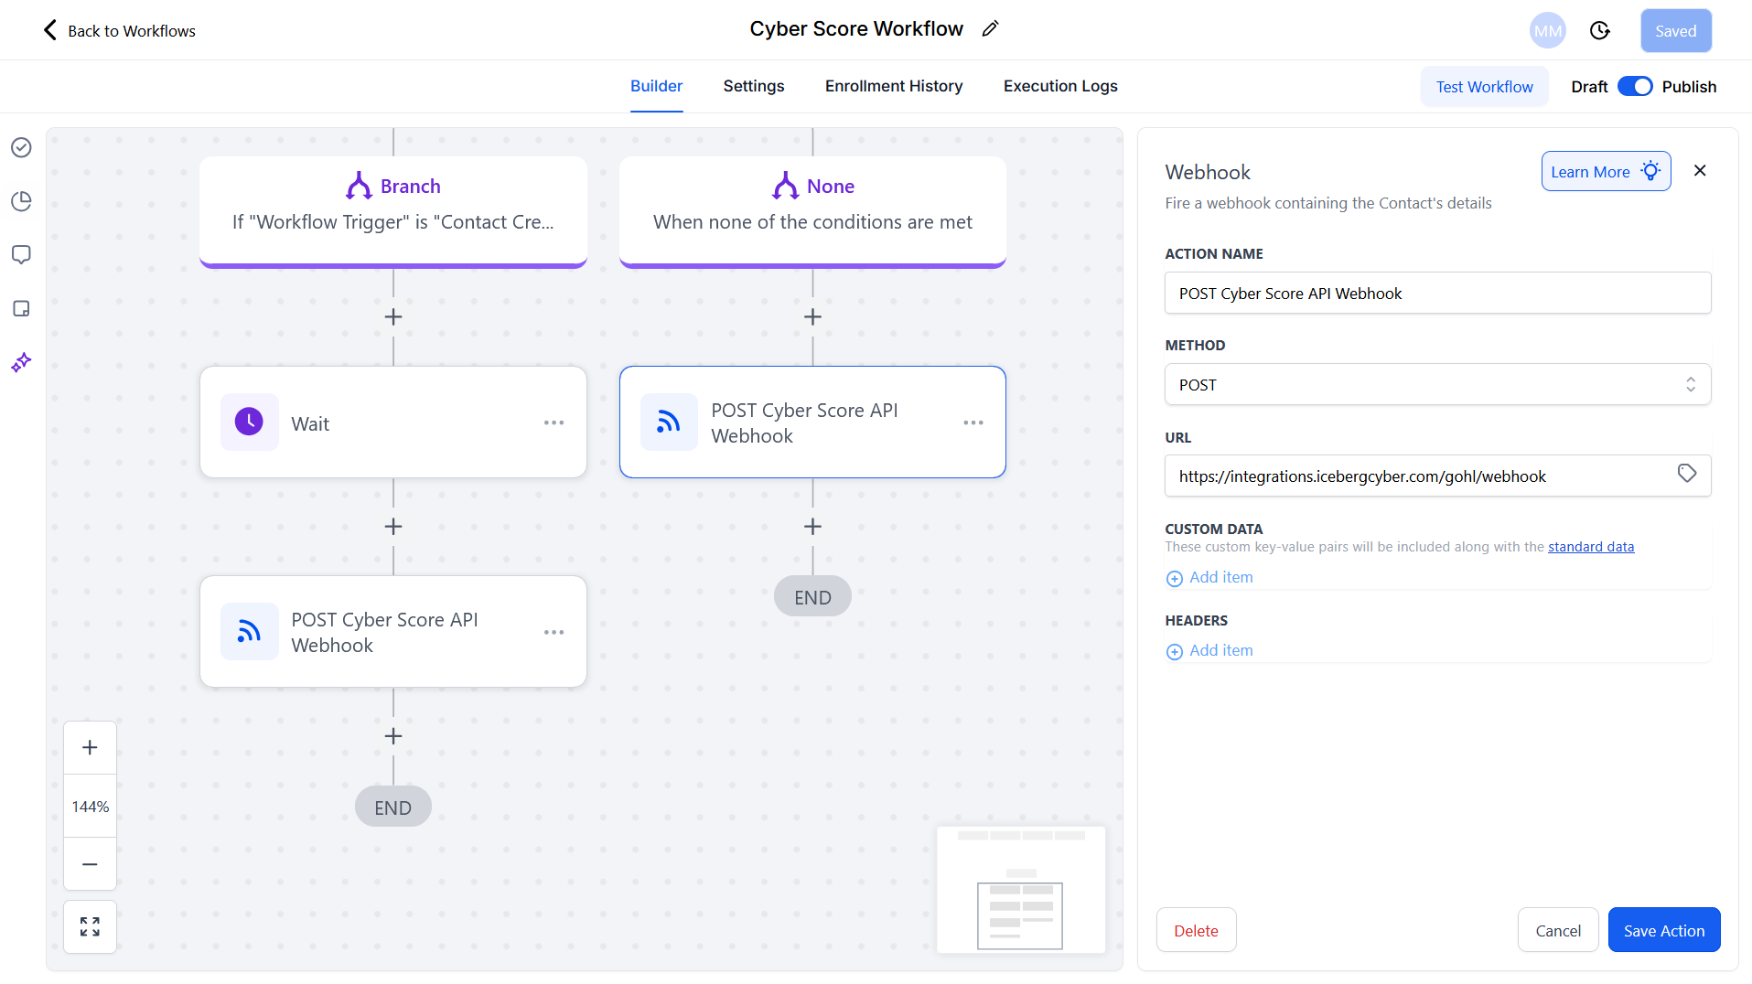The height and width of the screenshot is (984, 1752).
Task: Open the pie chart stats sidebar icon
Action: [21, 201]
